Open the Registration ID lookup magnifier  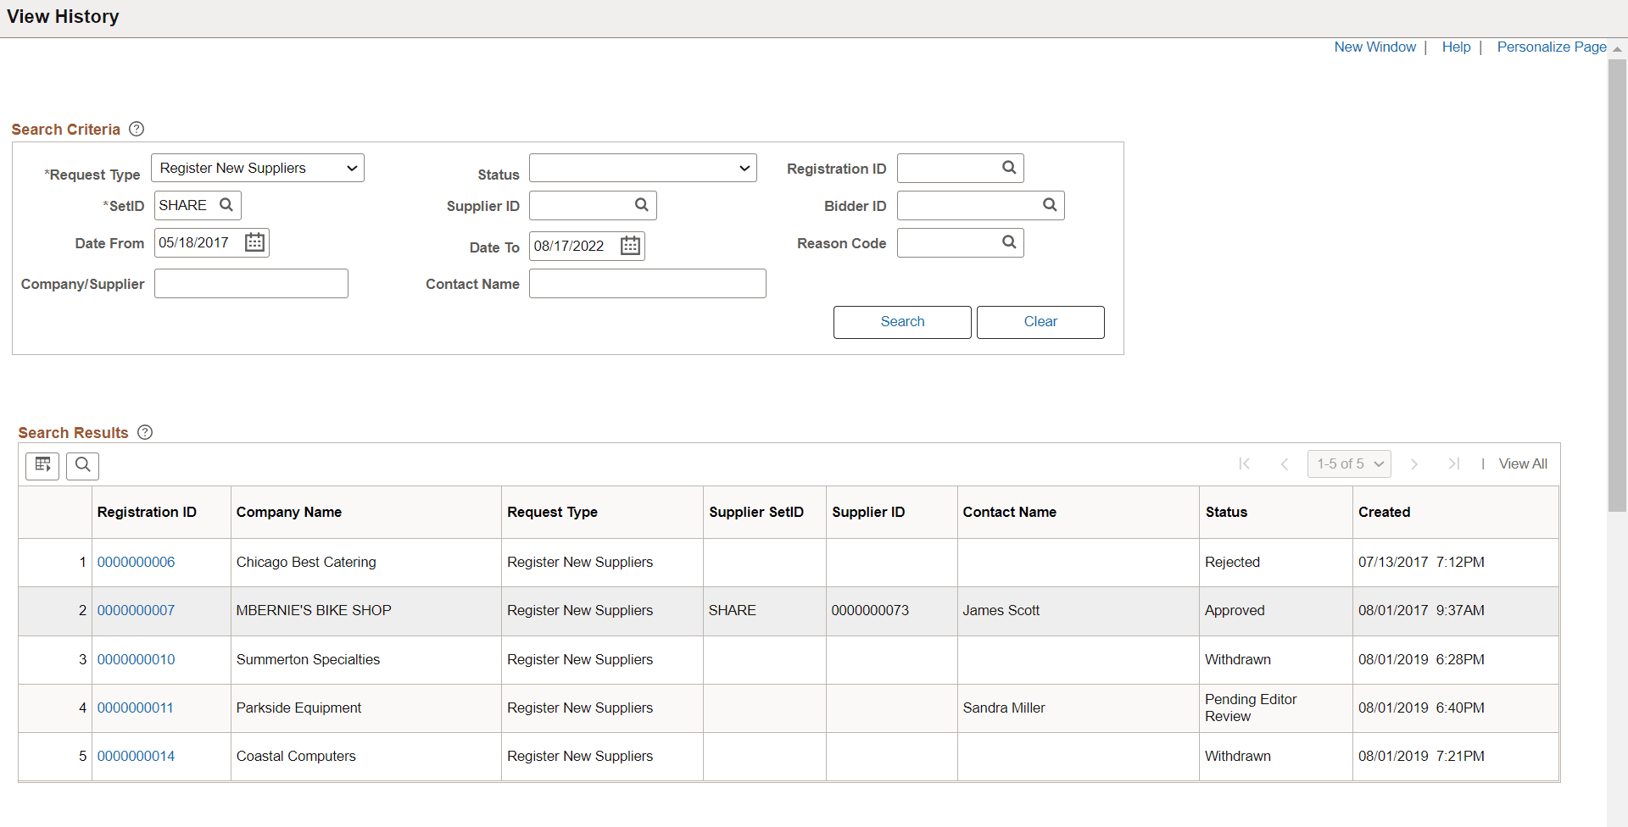tap(1008, 168)
